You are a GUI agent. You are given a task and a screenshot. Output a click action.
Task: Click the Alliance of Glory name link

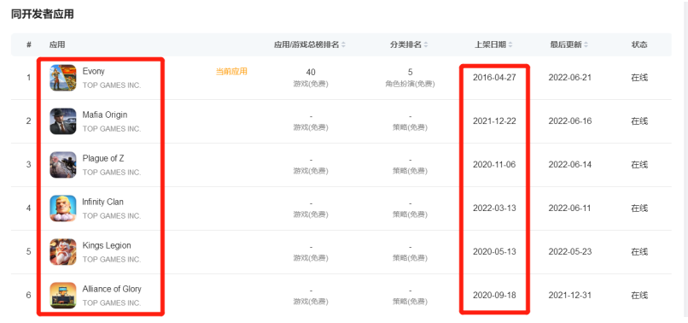pos(112,289)
